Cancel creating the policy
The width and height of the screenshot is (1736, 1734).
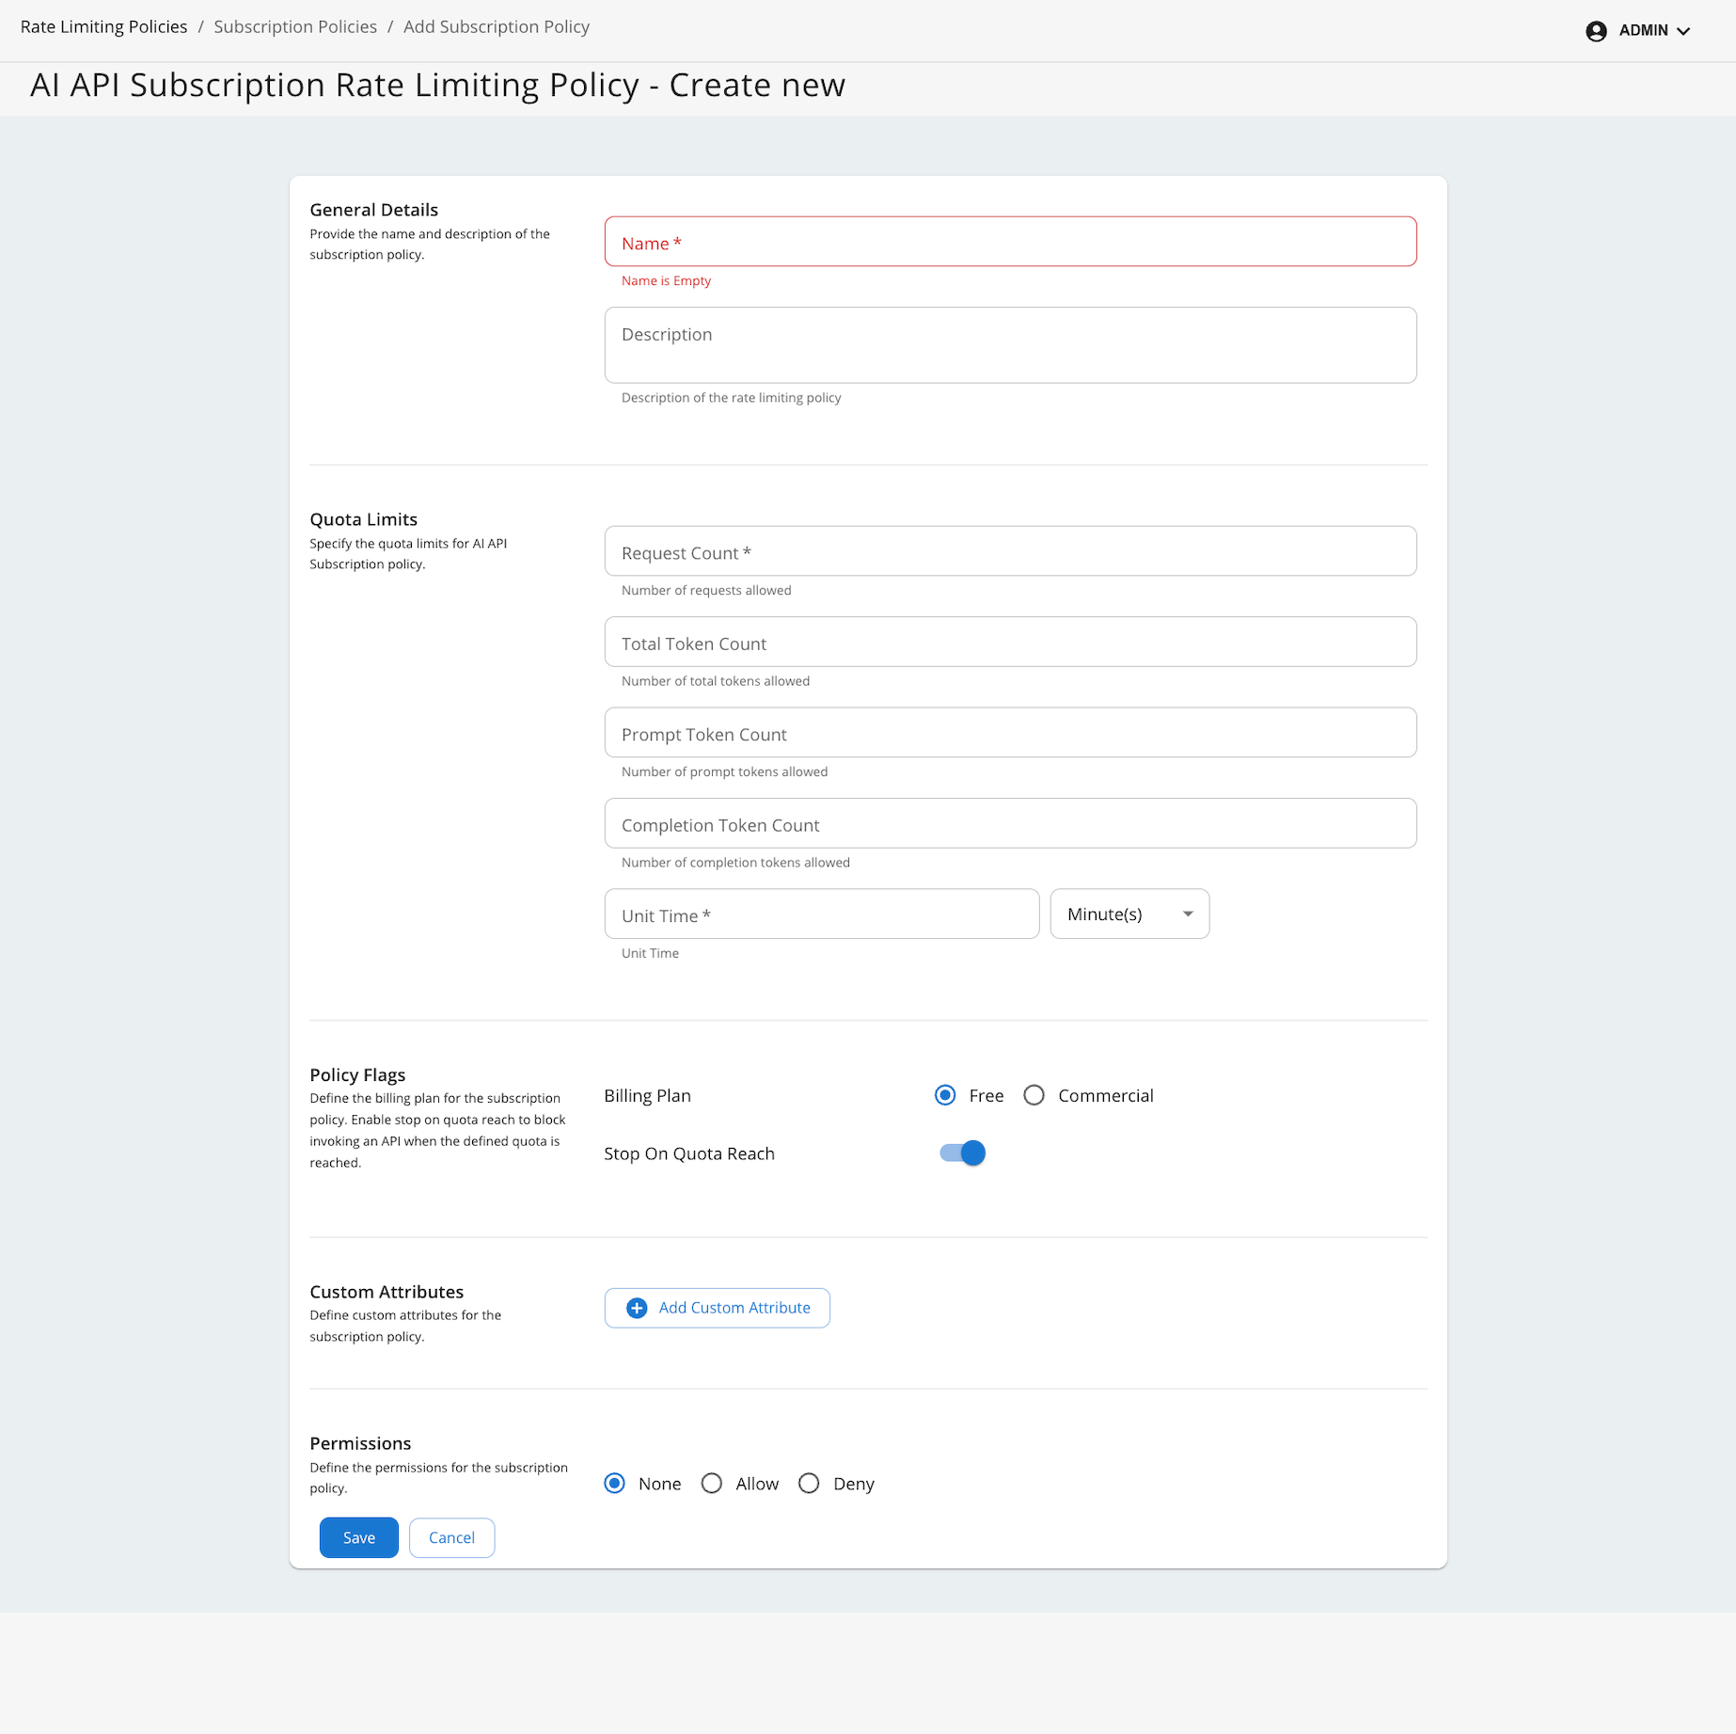coord(451,1537)
